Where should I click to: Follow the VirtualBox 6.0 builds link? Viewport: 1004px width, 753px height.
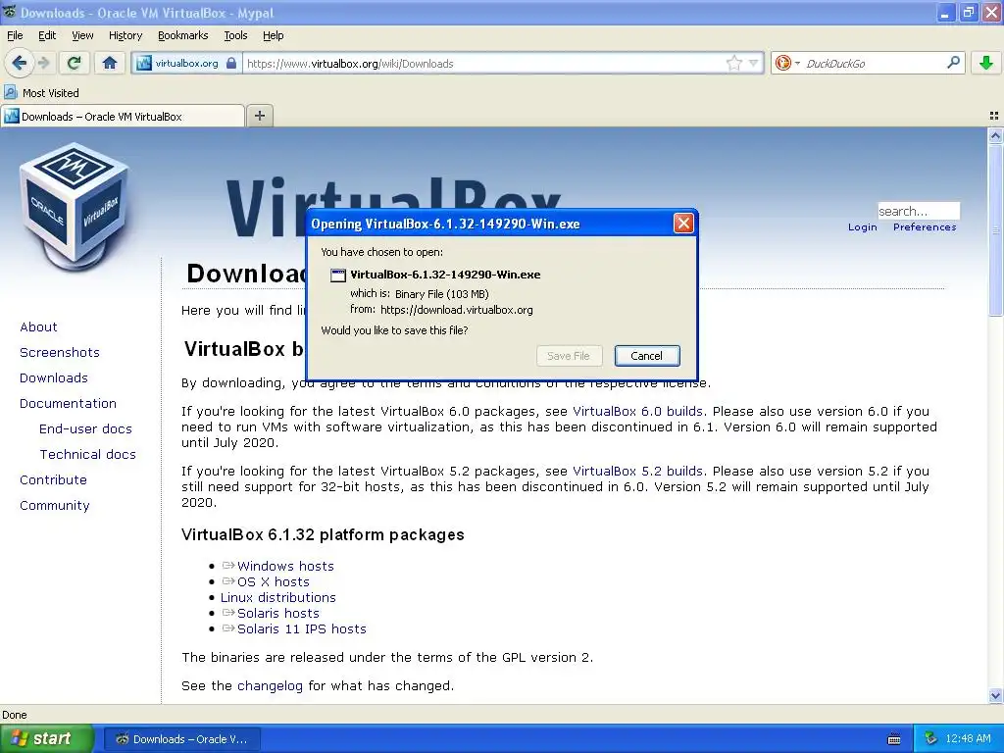pyautogui.click(x=637, y=412)
